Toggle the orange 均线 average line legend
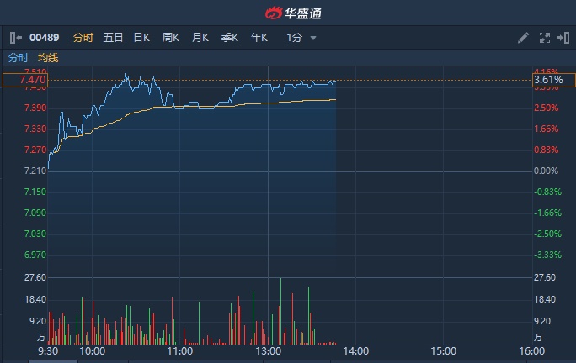 click(x=48, y=58)
